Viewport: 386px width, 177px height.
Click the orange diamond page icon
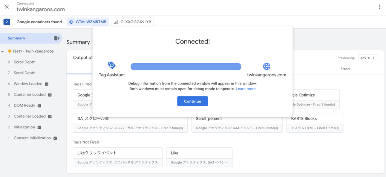tap(9, 51)
